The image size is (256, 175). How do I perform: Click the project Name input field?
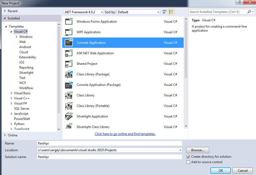pyautogui.click(x=109, y=143)
